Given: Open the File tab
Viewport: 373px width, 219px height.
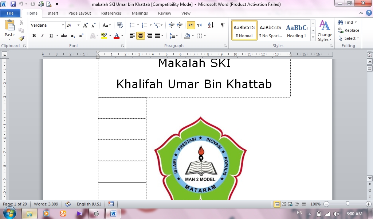Looking at the screenshot, I should 10,13.
